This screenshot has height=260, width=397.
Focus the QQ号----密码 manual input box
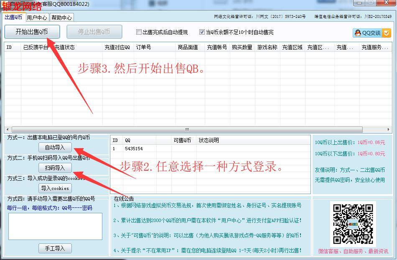click(x=55, y=226)
